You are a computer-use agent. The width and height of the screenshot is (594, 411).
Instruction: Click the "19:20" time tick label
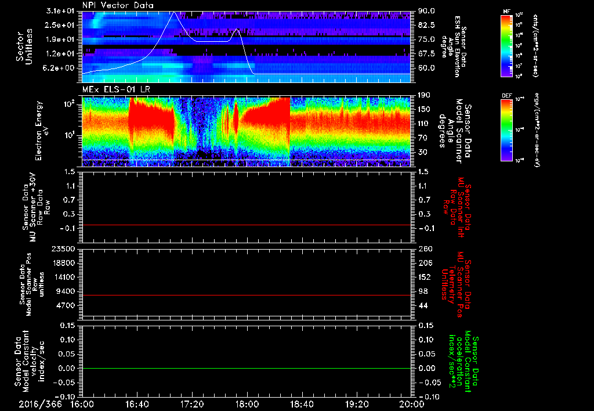(357, 404)
